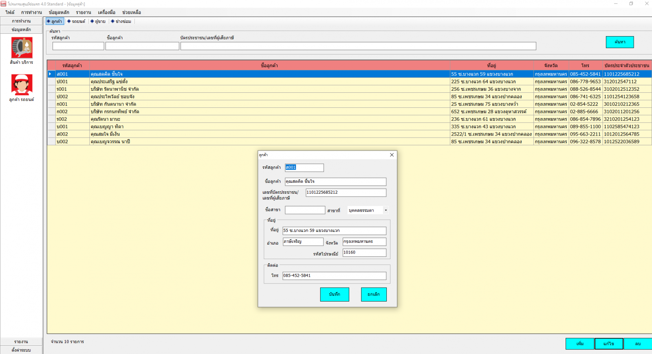Select table cell with phone 086-854-7896
652x354 pixels.
[586, 119]
